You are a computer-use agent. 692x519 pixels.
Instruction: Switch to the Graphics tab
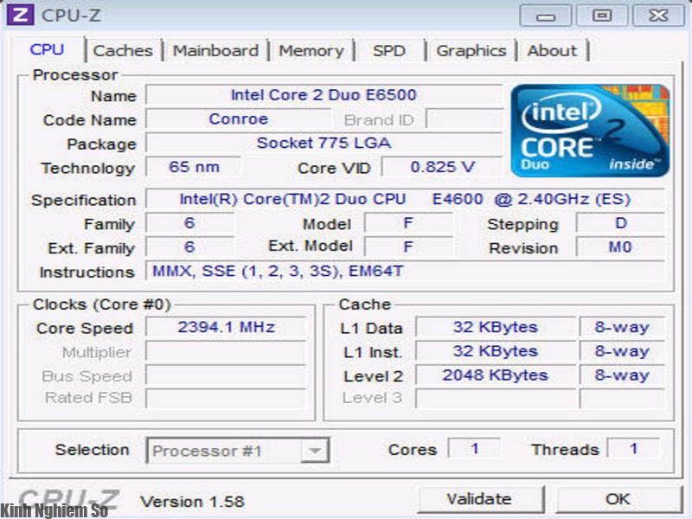[471, 51]
